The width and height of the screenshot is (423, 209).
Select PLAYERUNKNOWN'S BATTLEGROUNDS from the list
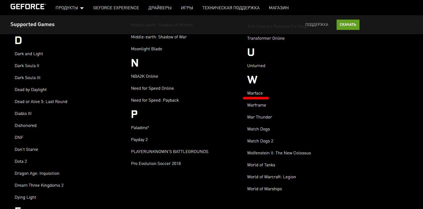170,151
